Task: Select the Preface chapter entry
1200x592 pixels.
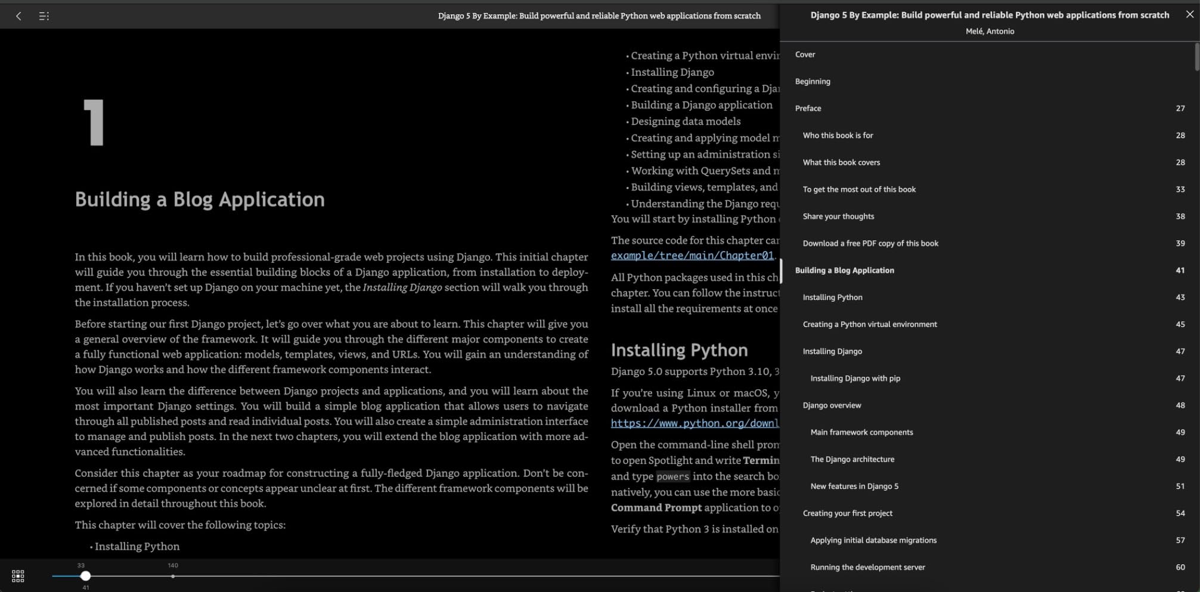Action: pyautogui.click(x=808, y=108)
